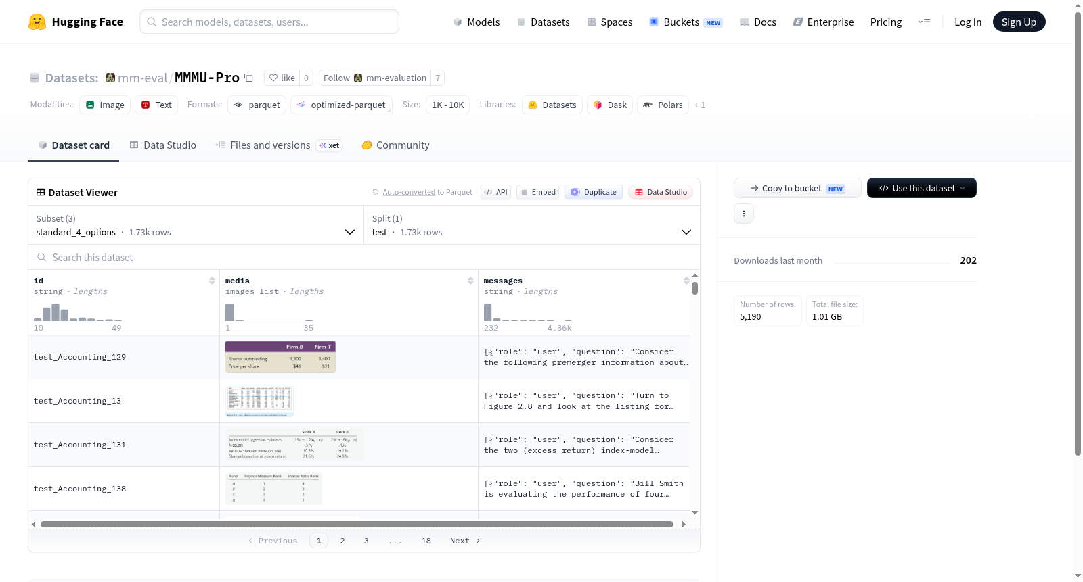The width and height of the screenshot is (1083, 582).
Task: Sort by the id column
Action: tap(212, 281)
